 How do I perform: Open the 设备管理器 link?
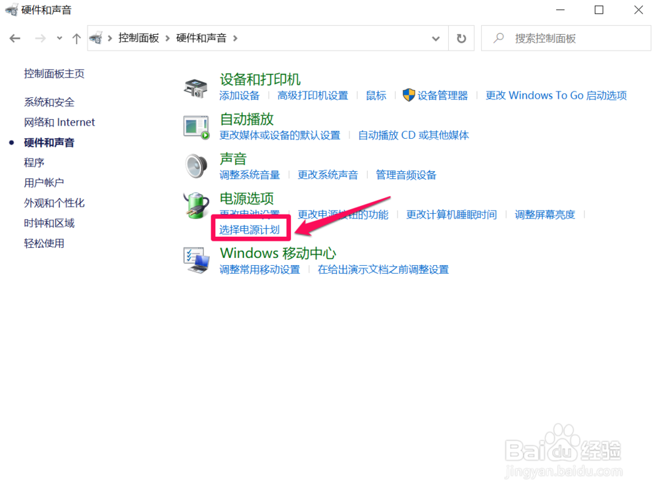pos(443,95)
